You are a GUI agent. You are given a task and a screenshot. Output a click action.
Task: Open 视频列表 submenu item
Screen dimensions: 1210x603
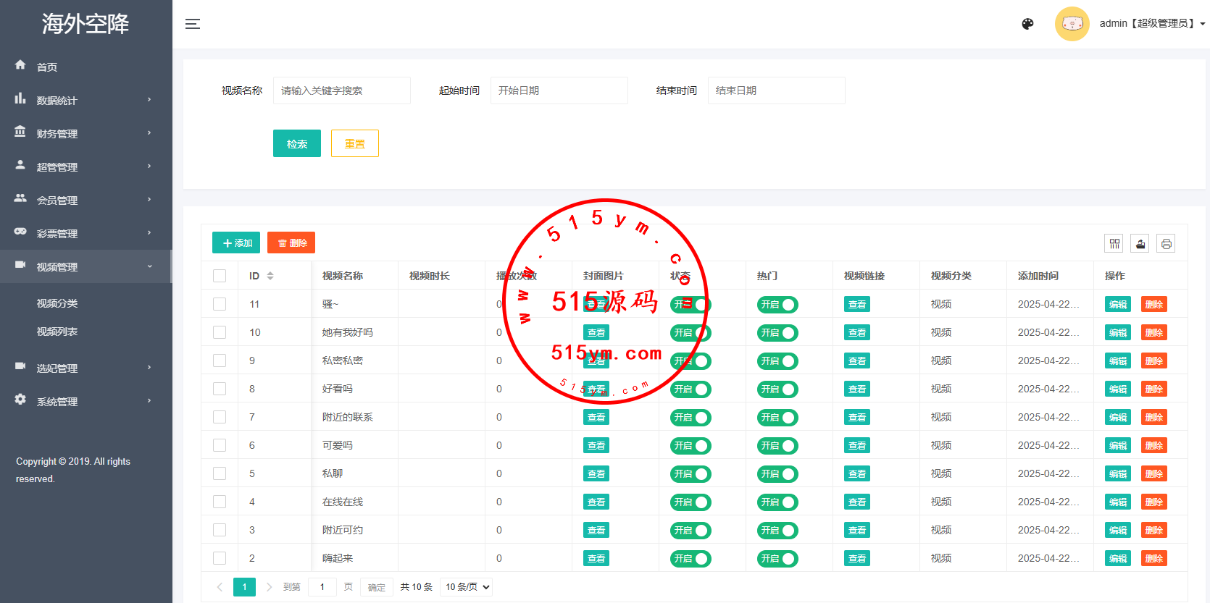(x=57, y=332)
